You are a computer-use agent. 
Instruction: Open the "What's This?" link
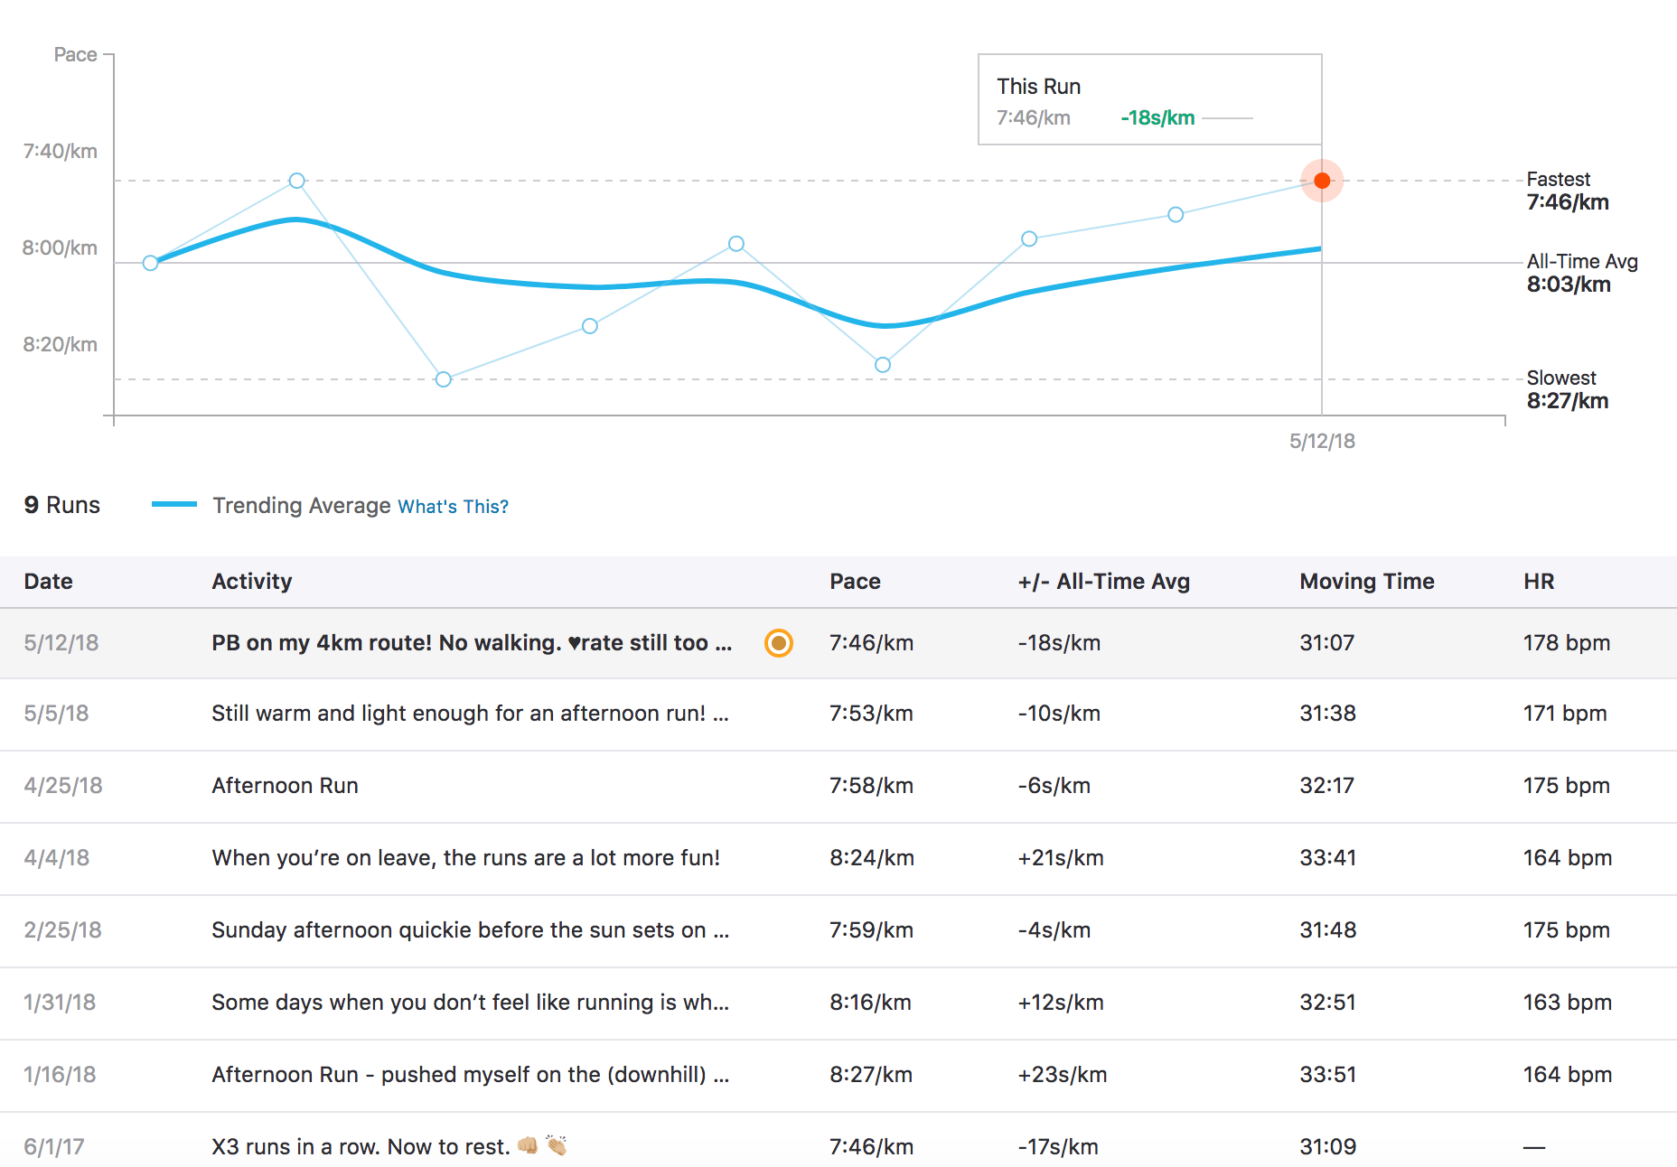[x=453, y=507]
